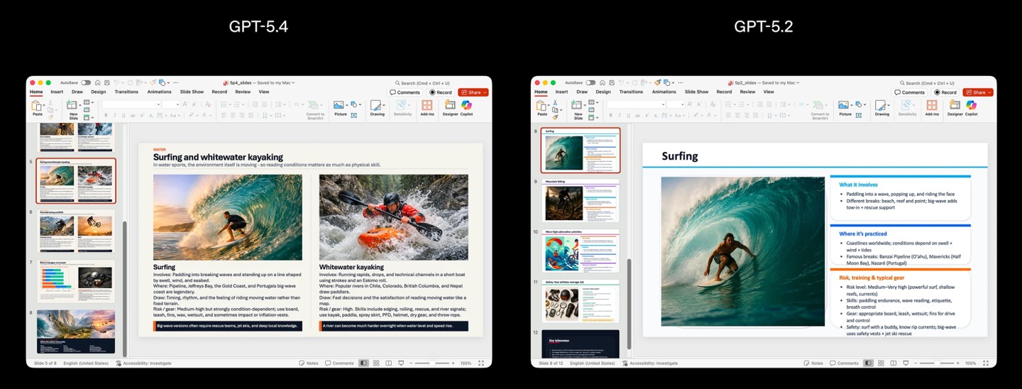Open Design tab in the 5p4_slides window
The image size is (1022, 389).
98,92
